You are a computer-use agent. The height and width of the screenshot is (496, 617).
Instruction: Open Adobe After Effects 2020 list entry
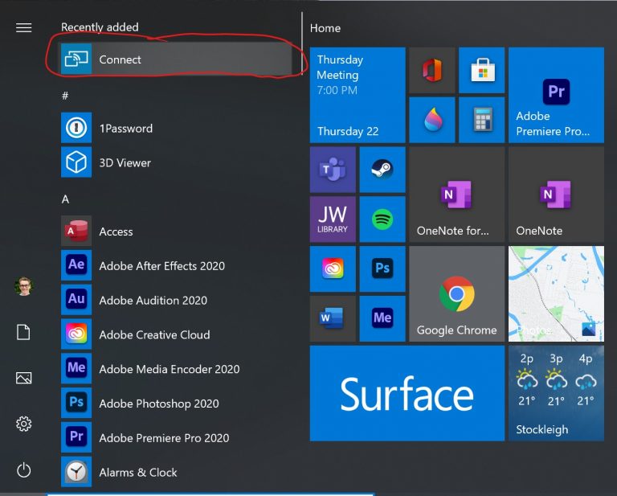(176, 265)
